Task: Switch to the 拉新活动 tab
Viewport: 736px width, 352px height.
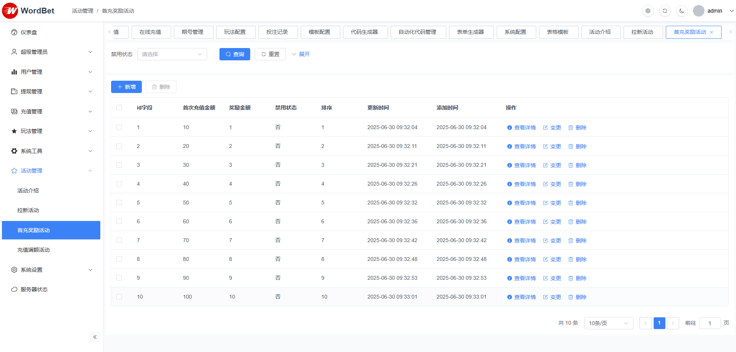Action: (x=642, y=32)
